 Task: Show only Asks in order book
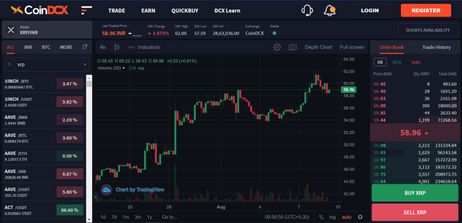pyautogui.click(x=416, y=62)
